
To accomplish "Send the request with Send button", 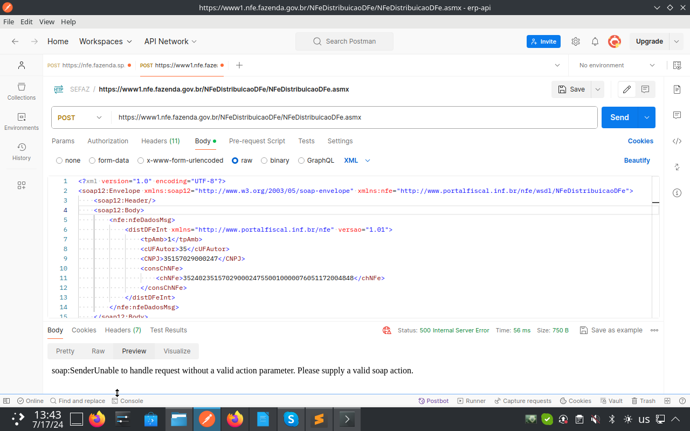I will 619,117.
